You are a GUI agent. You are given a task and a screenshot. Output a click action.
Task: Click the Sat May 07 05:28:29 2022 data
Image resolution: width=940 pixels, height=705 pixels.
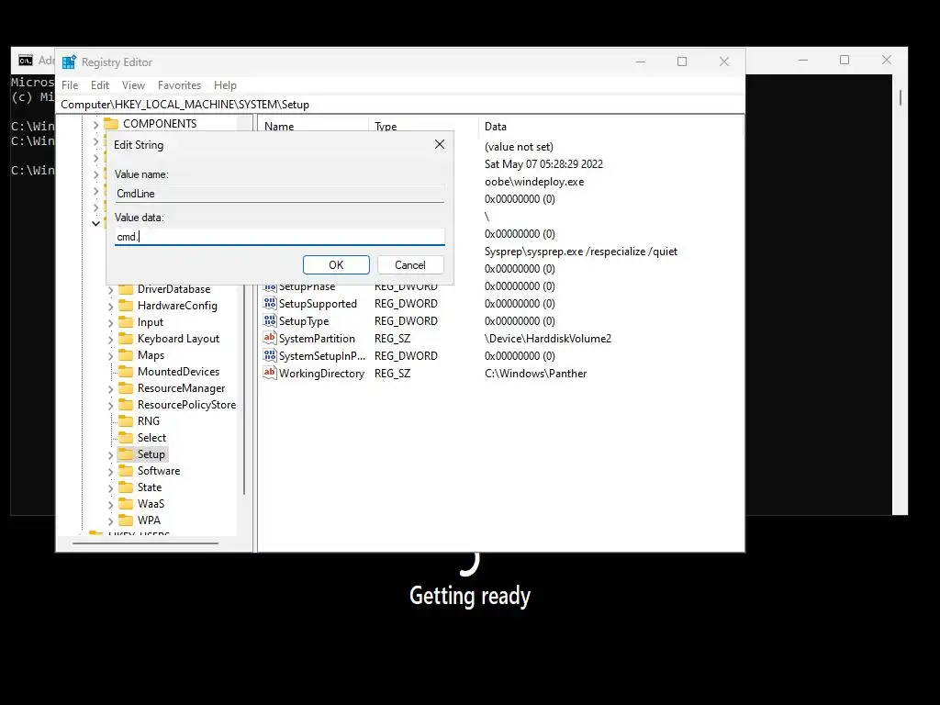point(543,164)
